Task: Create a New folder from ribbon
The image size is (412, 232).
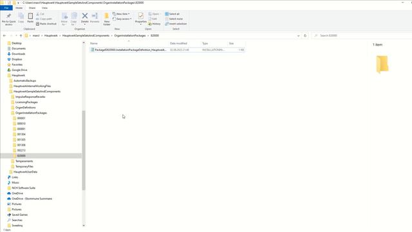Action: click(x=107, y=19)
